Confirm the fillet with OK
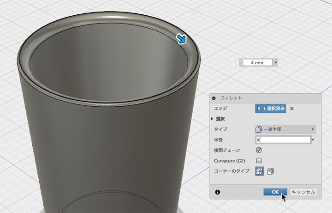The height and width of the screenshot is (213, 332). coord(275,192)
